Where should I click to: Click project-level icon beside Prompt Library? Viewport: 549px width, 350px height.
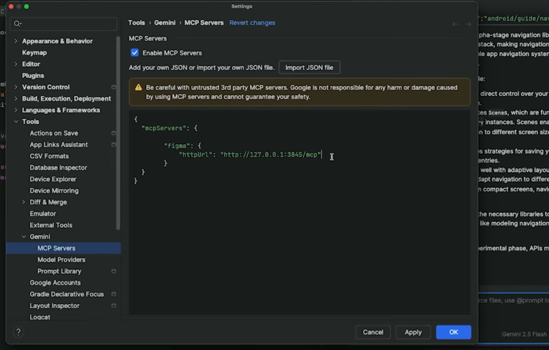(x=113, y=271)
